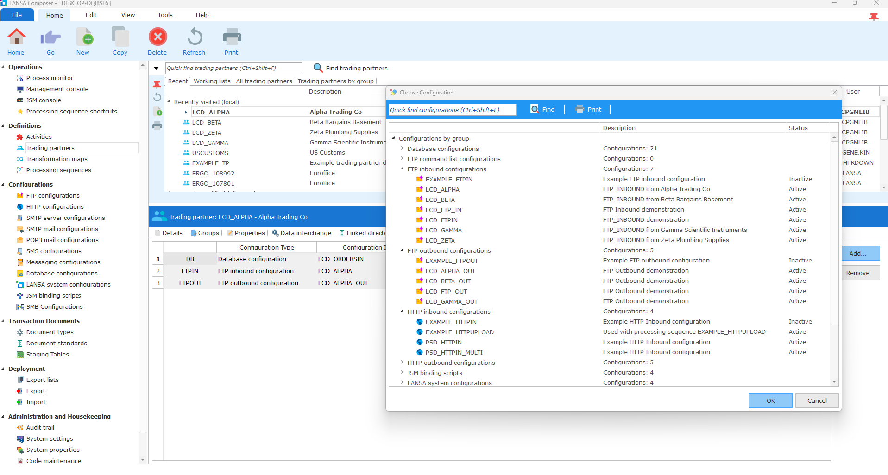This screenshot has height=475, width=888.
Task: Open Process monitor in navigation
Action: point(50,78)
